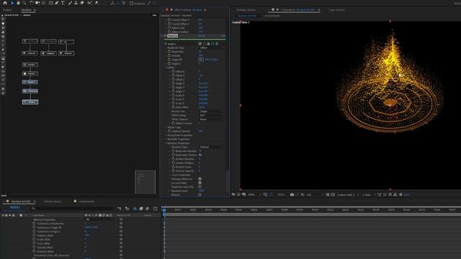This screenshot has width=461, height=259.
Task: Open the Offset Texture dropdown
Action: click(x=211, y=119)
